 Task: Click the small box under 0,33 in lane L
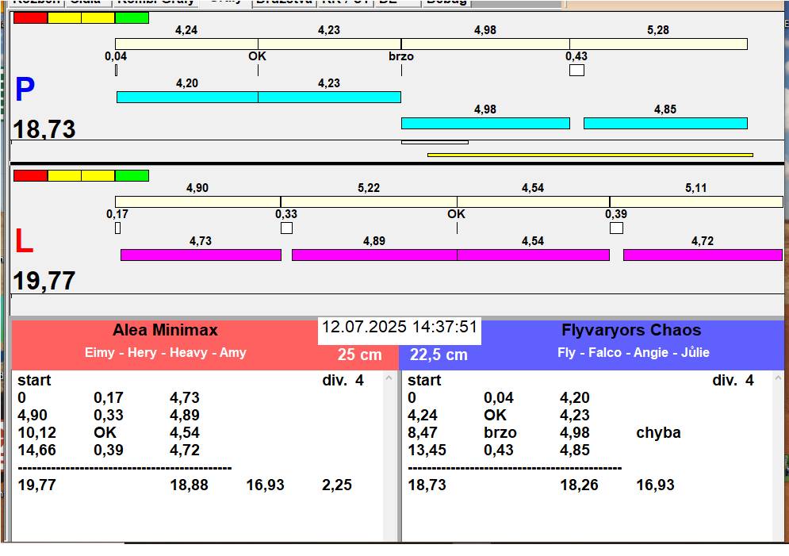pyautogui.click(x=286, y=228)
